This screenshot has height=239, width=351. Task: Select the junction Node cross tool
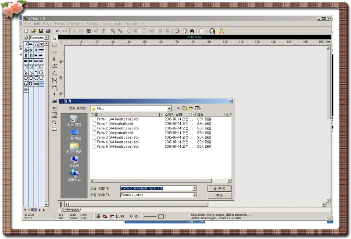click(x=54, y=94)
